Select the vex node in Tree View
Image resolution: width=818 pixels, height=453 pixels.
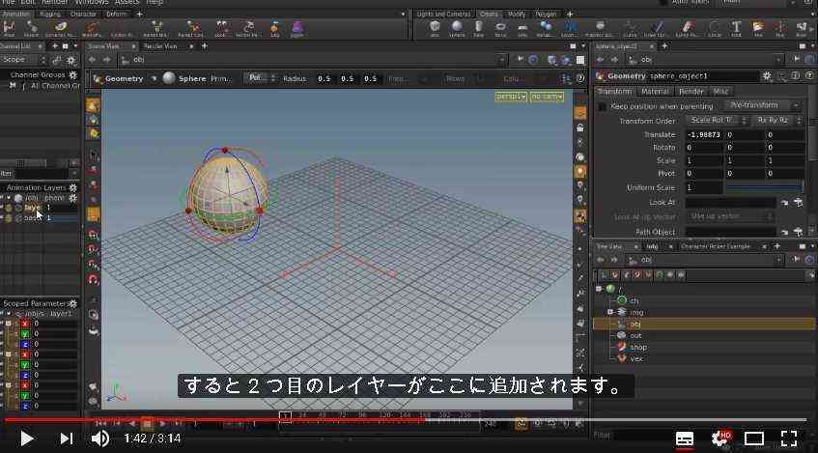point(636,358)
